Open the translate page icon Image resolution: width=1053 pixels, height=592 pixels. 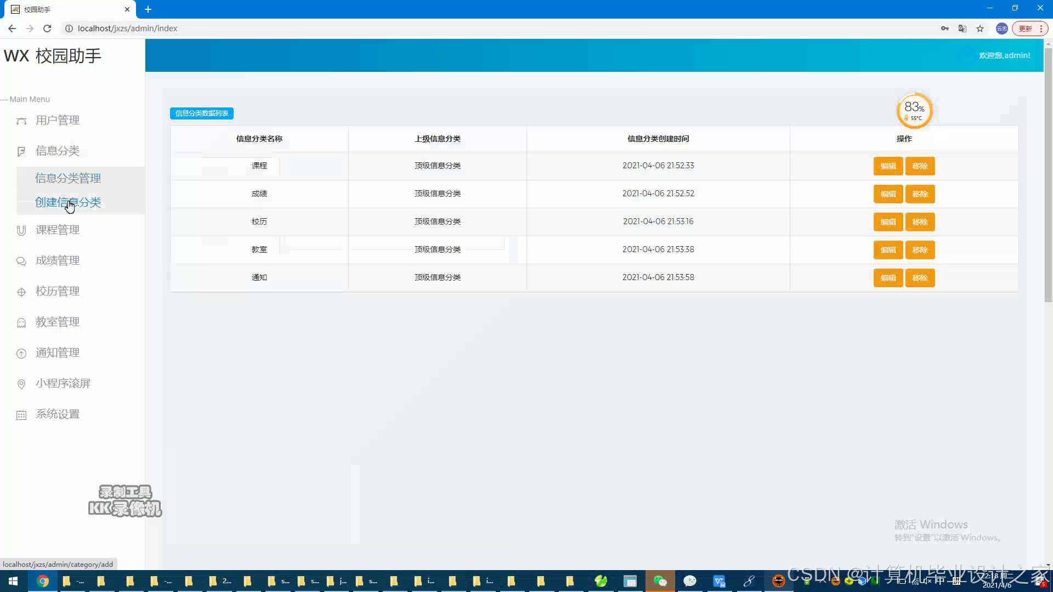[x=963, y=29]
